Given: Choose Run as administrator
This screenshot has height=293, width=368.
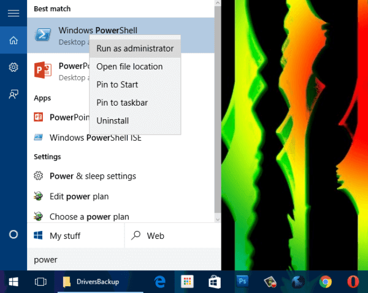Looking at the screenshot, I should click(x=135, y=49).
